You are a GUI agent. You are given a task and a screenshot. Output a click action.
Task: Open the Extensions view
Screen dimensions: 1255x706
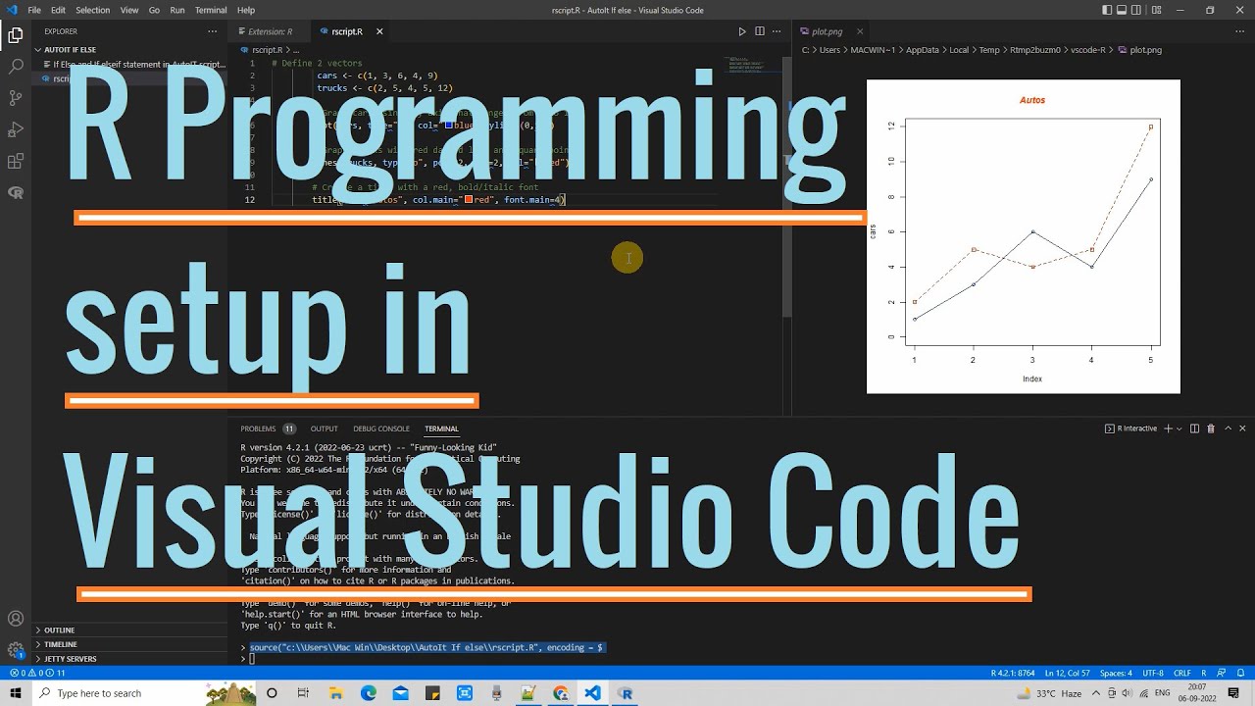point(15,161)
